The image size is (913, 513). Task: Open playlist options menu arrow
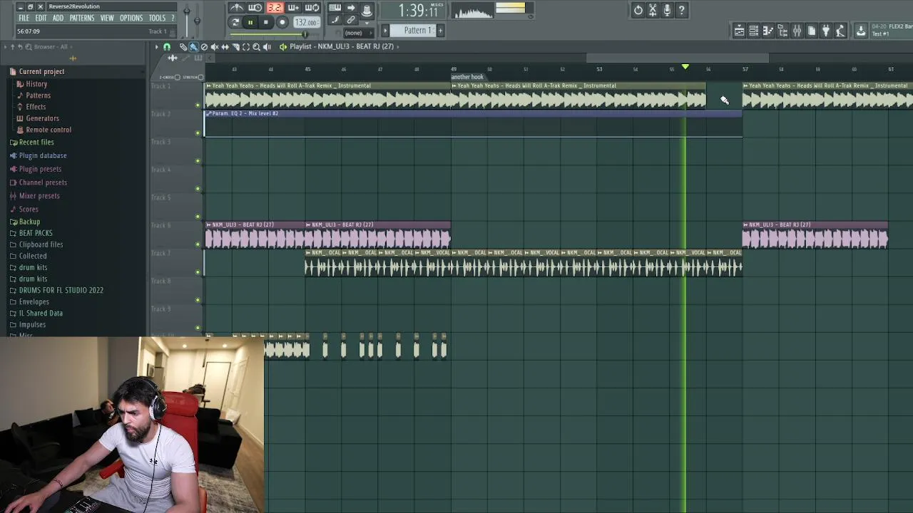tap(157, 46)
